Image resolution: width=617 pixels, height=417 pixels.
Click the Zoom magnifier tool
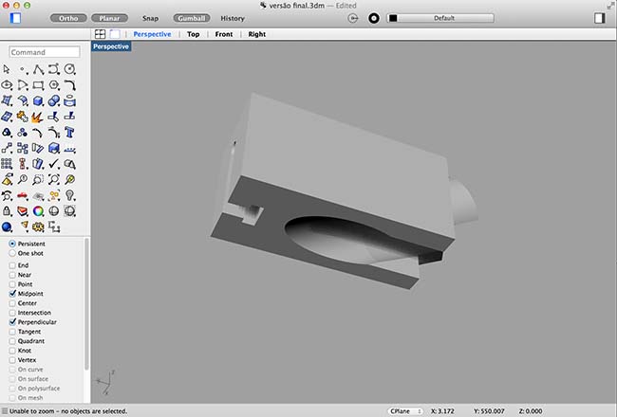click(x=23, y=180)
